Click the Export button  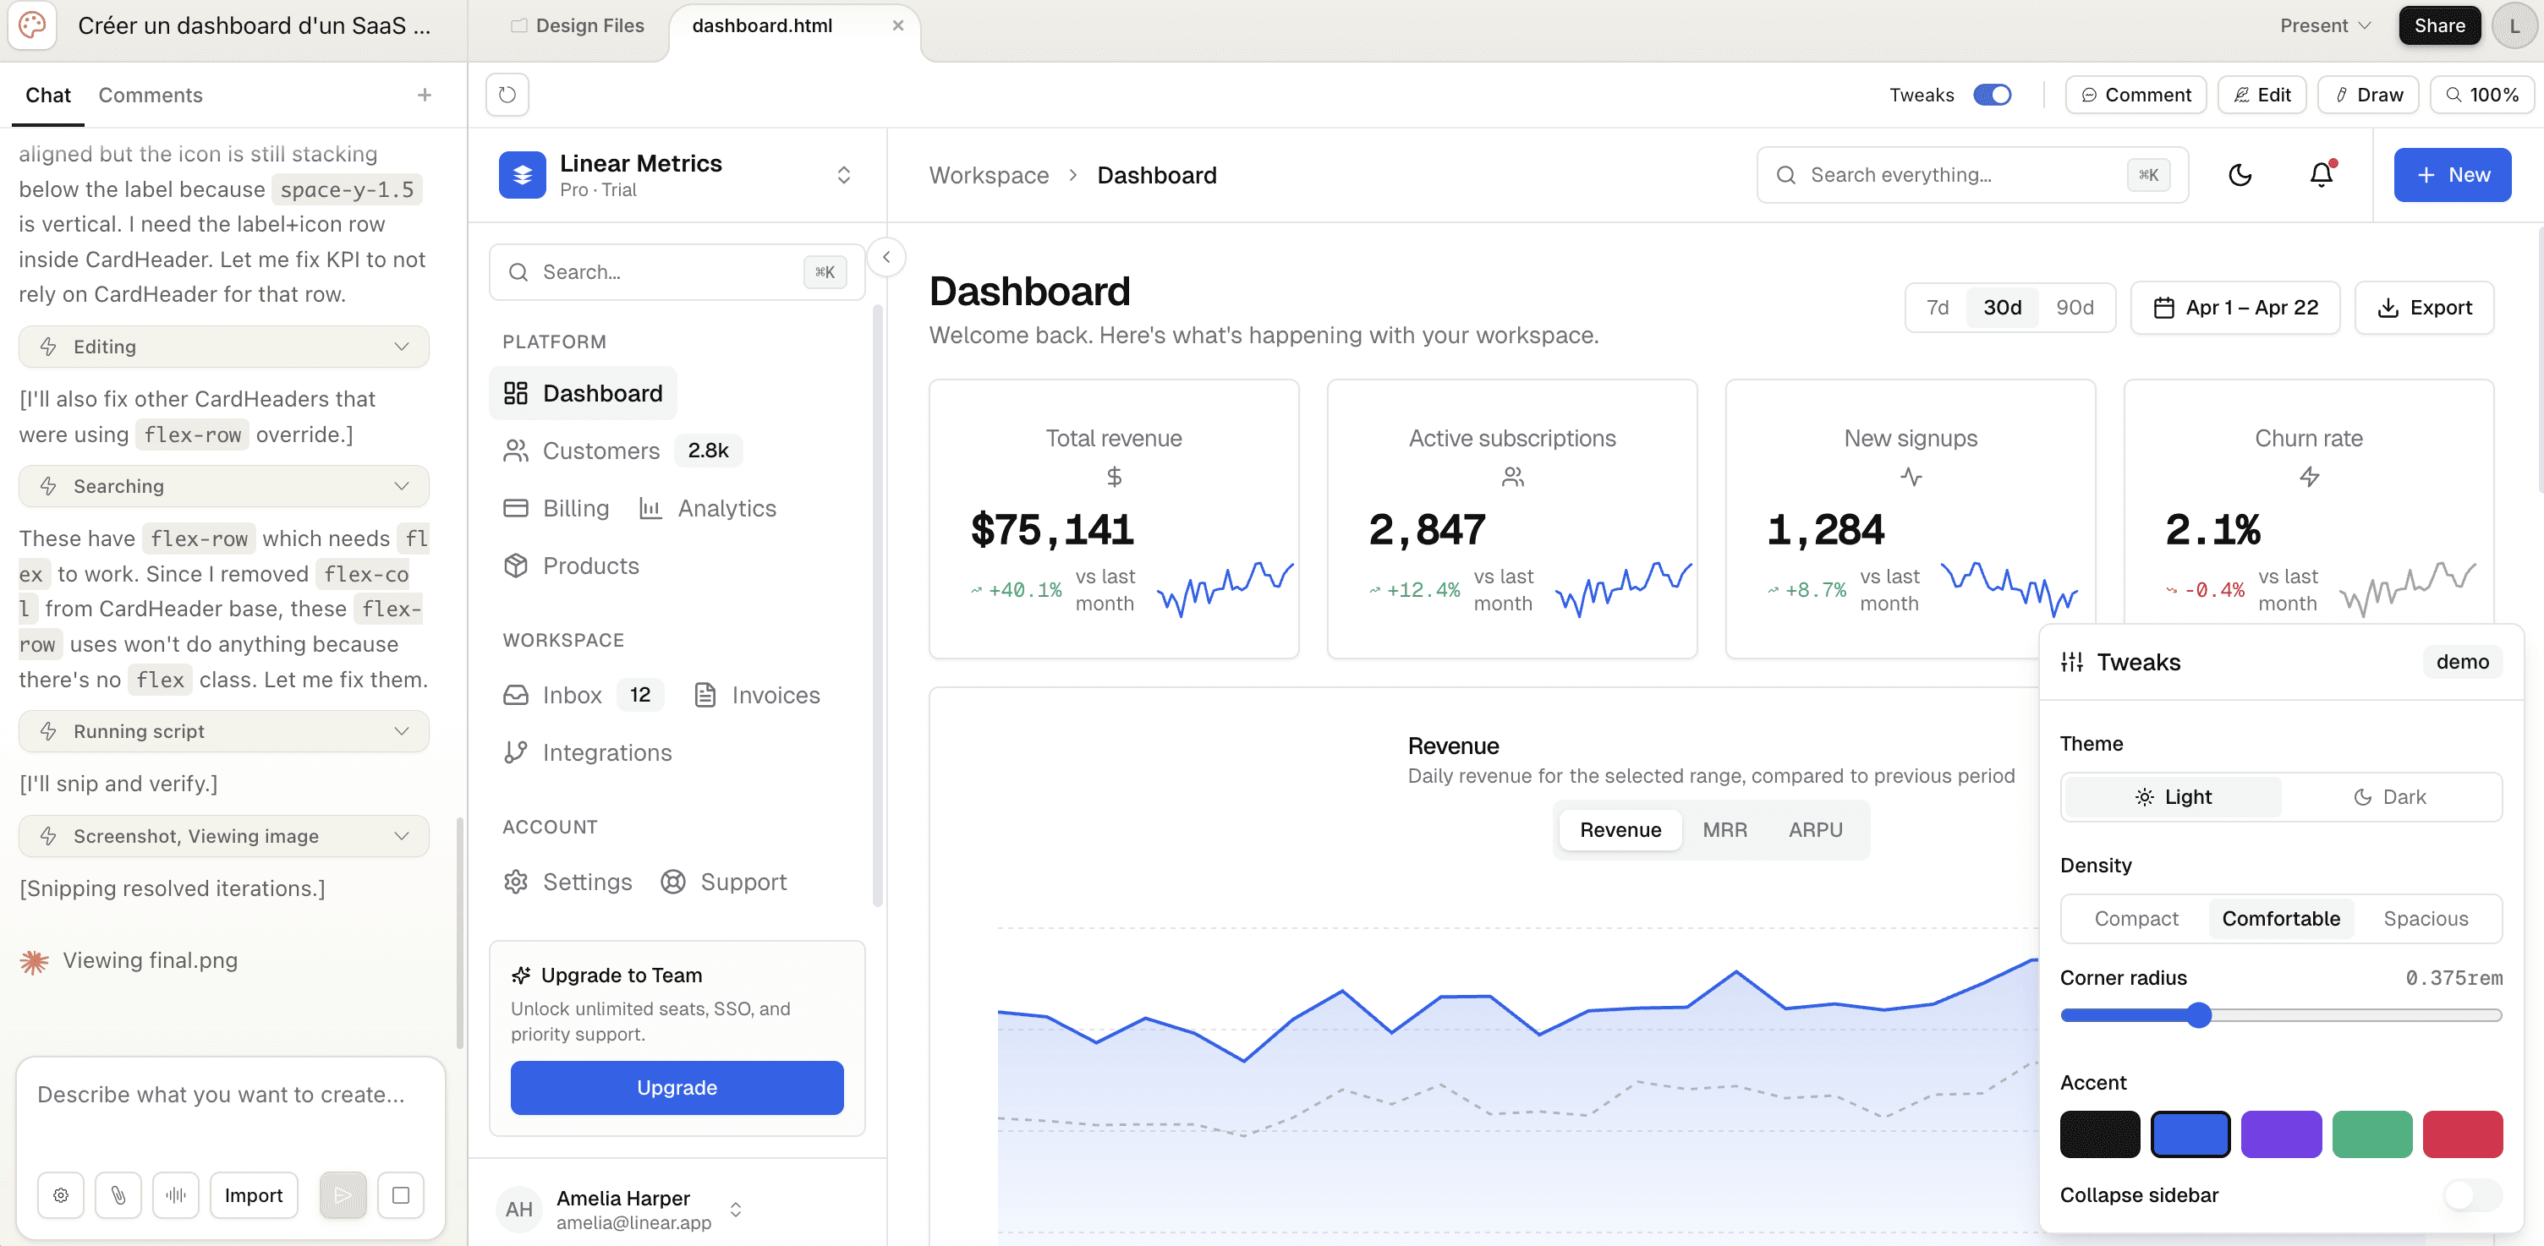pyautogui.click(x=2424, y=307)
